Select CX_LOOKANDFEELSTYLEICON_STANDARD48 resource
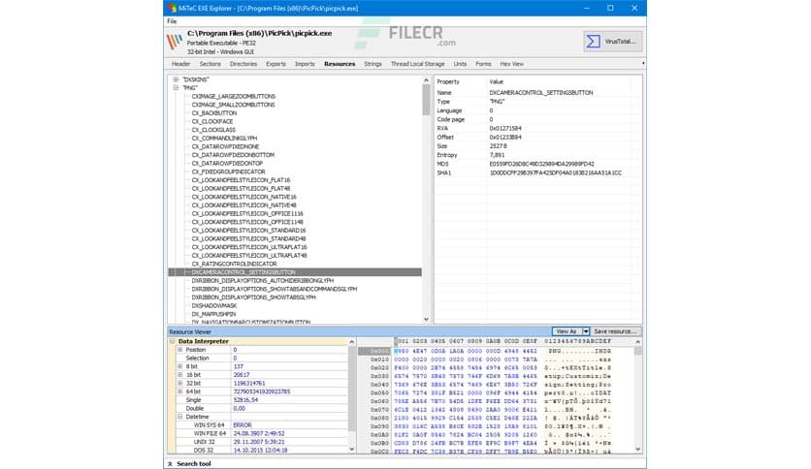Screen dimensions: 811x469 point(248,238)
